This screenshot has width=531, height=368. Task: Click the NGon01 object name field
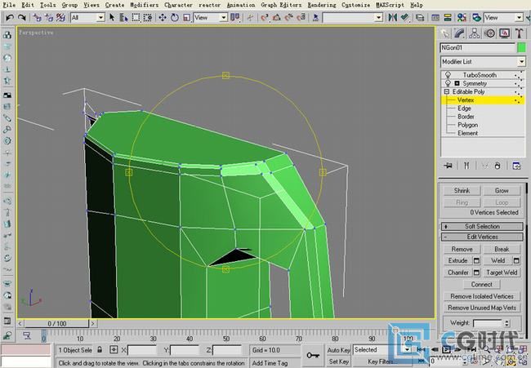(x=478, y=47)
